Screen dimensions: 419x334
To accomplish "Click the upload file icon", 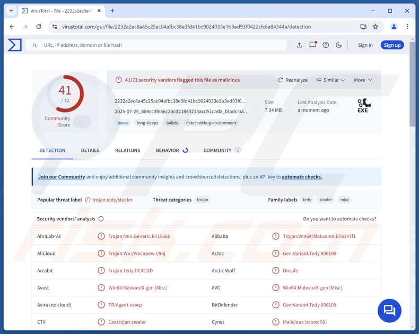I will pyautogui.click(x=299, y=45).
